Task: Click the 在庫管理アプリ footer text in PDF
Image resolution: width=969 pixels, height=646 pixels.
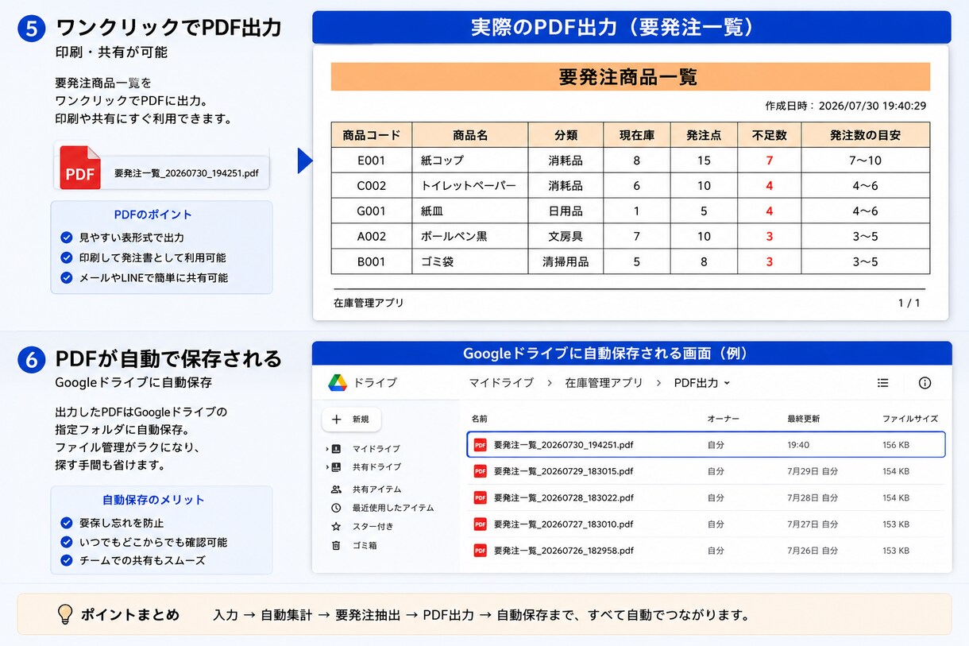Action: tap(369, 303)
